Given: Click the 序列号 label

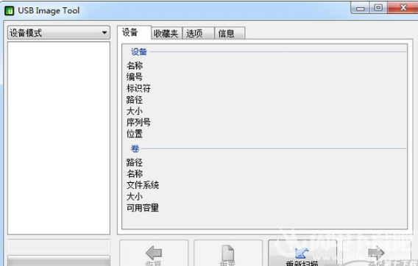Looking at the screenshot, I should pos(138,122).
